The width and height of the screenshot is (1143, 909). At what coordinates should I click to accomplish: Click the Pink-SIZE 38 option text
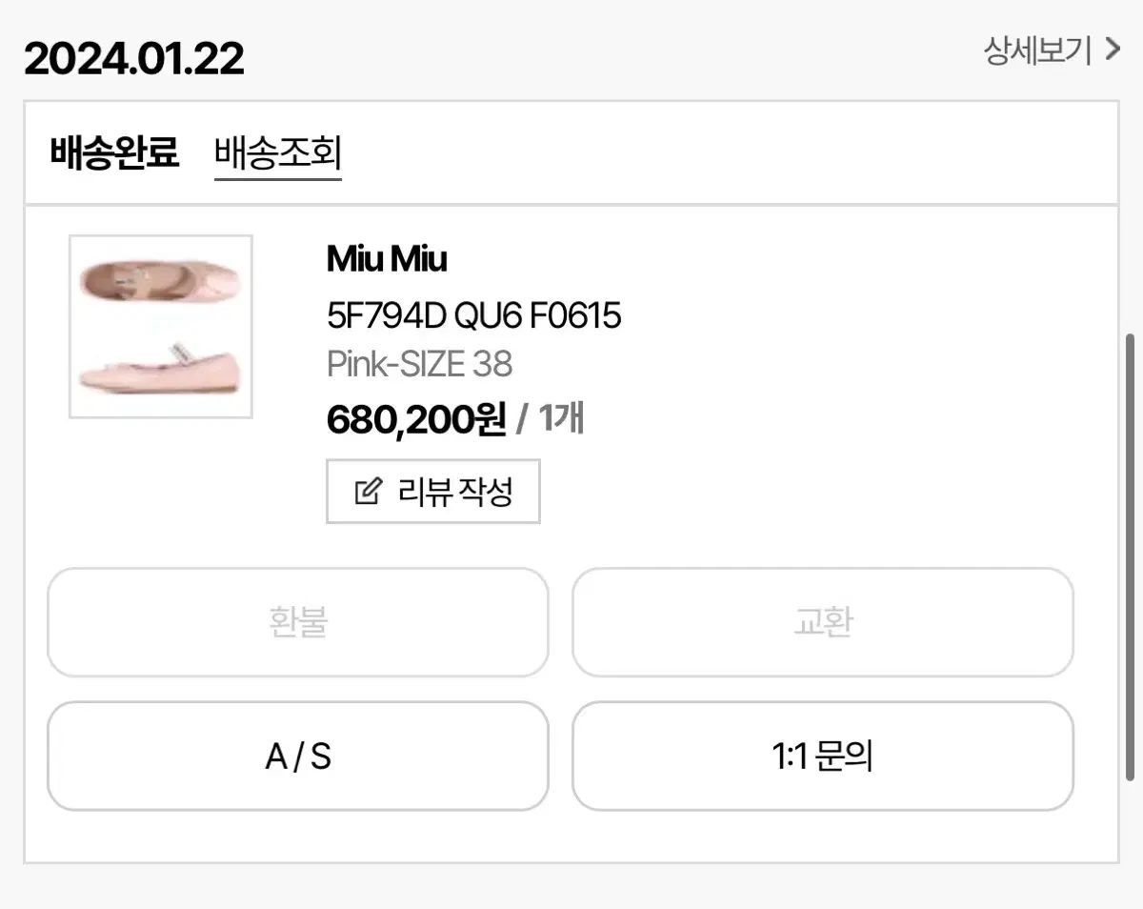(x=419, y=364)
